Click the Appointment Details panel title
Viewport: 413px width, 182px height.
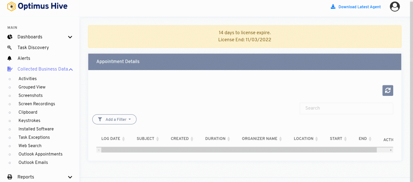[x=118, y=62]
